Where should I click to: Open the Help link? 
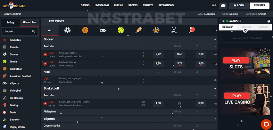(x=214, y=5)
